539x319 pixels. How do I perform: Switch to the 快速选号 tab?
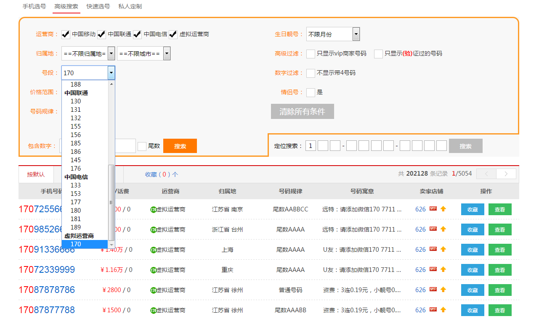pos(98,6)
